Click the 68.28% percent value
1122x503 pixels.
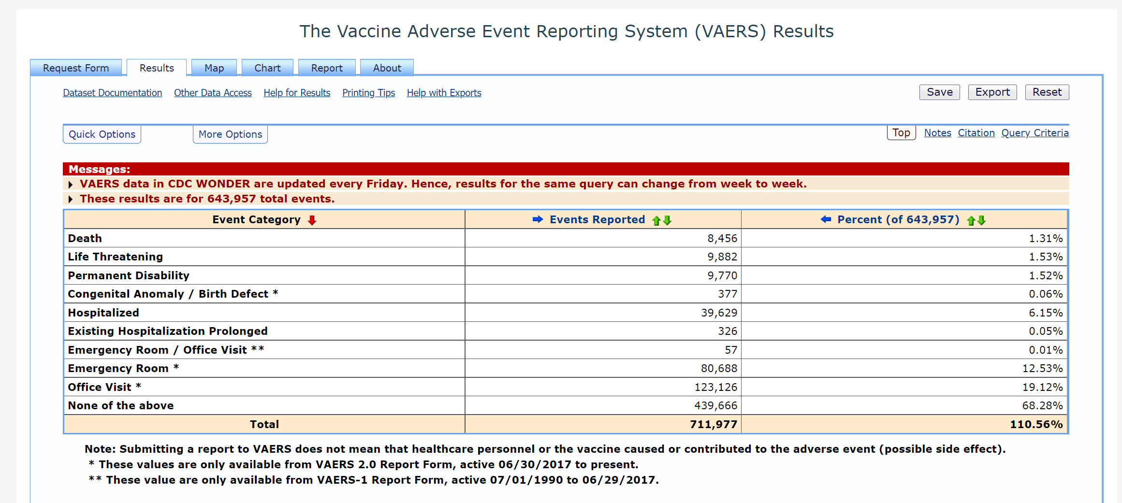[1042, 405]
